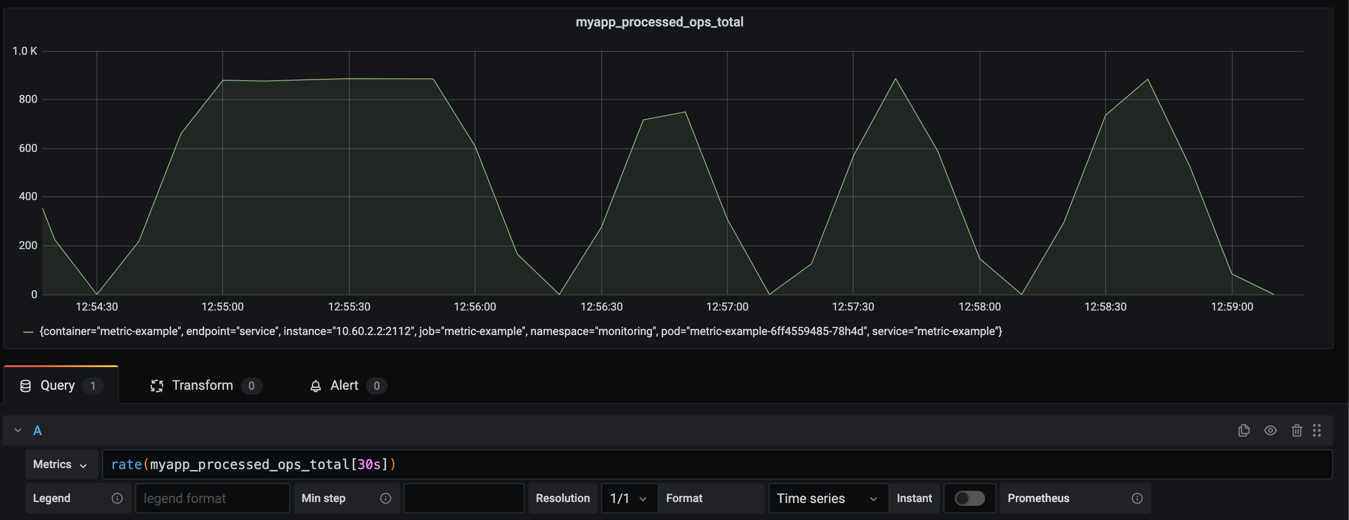Open the Metrics dropdown
Image resolution: width=1349 pixels, height=520 pixels.
pos(61,464)
